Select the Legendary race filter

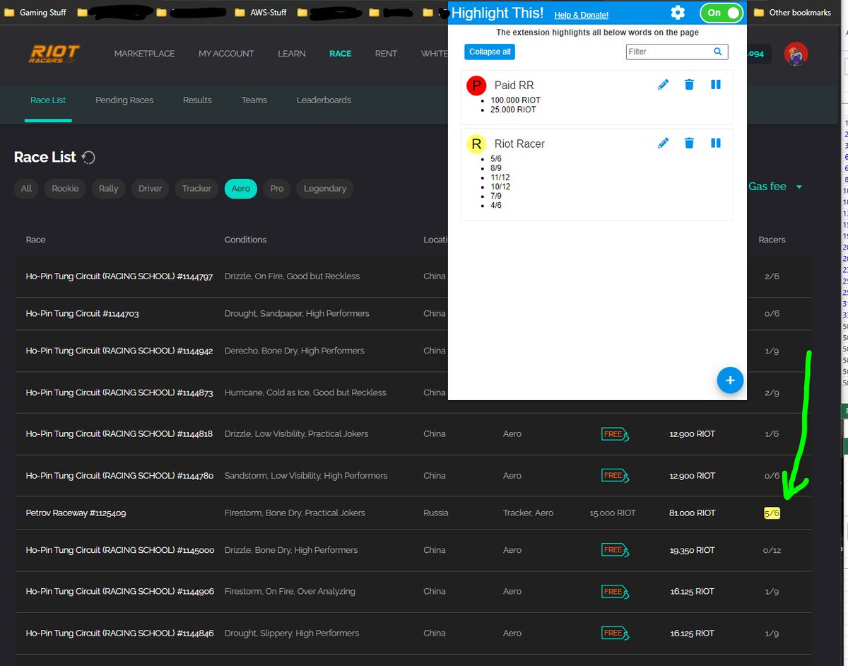[324, 189]
